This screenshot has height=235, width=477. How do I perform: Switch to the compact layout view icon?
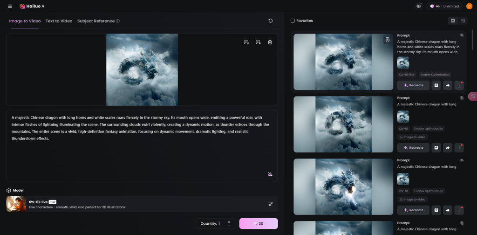(463, 21)
